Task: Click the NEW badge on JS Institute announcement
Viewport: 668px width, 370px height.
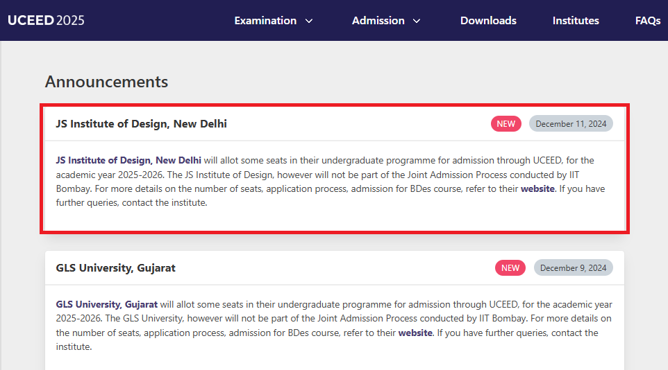Action: pos(506,124)
